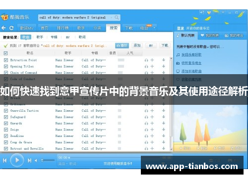Select the 歌手 search result filter
This screenshot has height=179, width=248.
40,37
